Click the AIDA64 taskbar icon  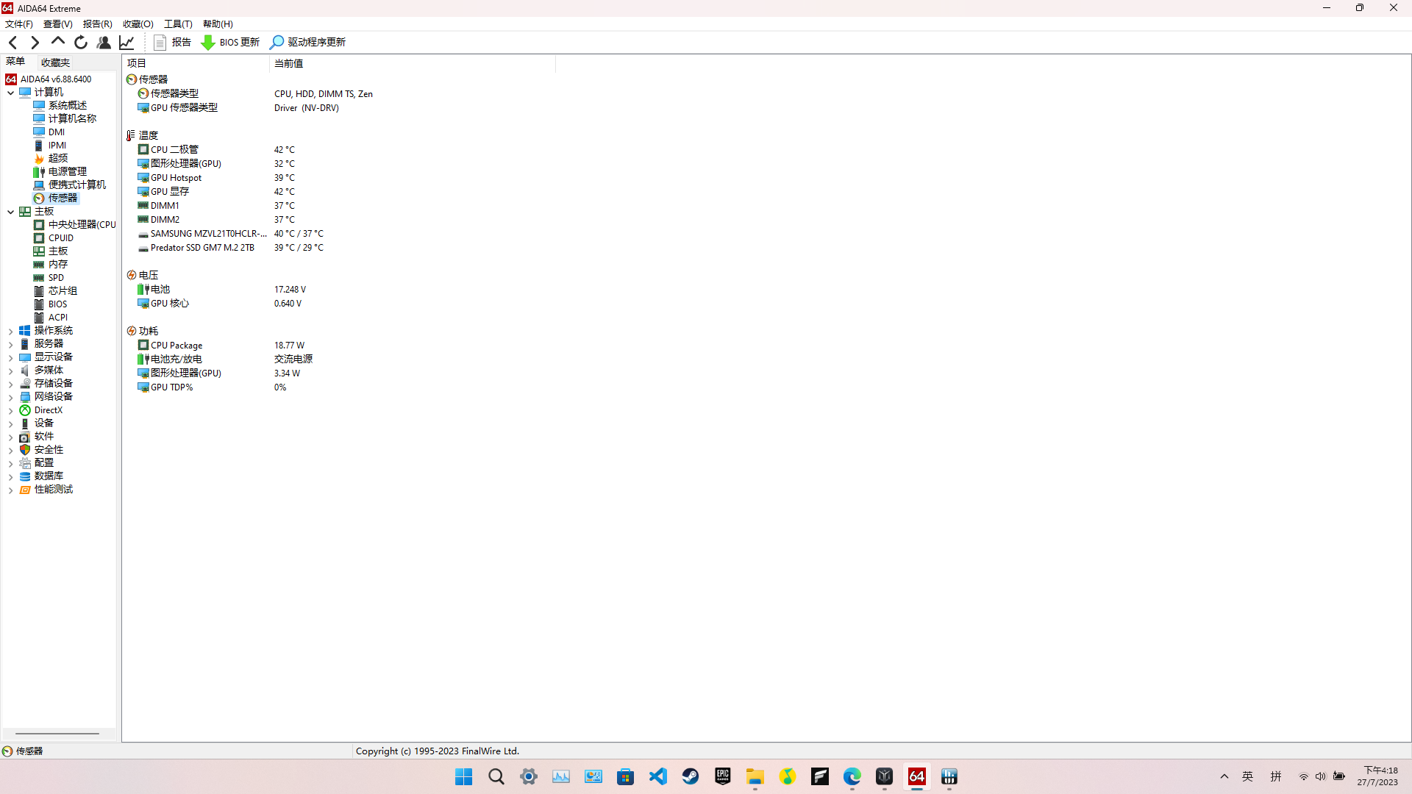[916, 777]
